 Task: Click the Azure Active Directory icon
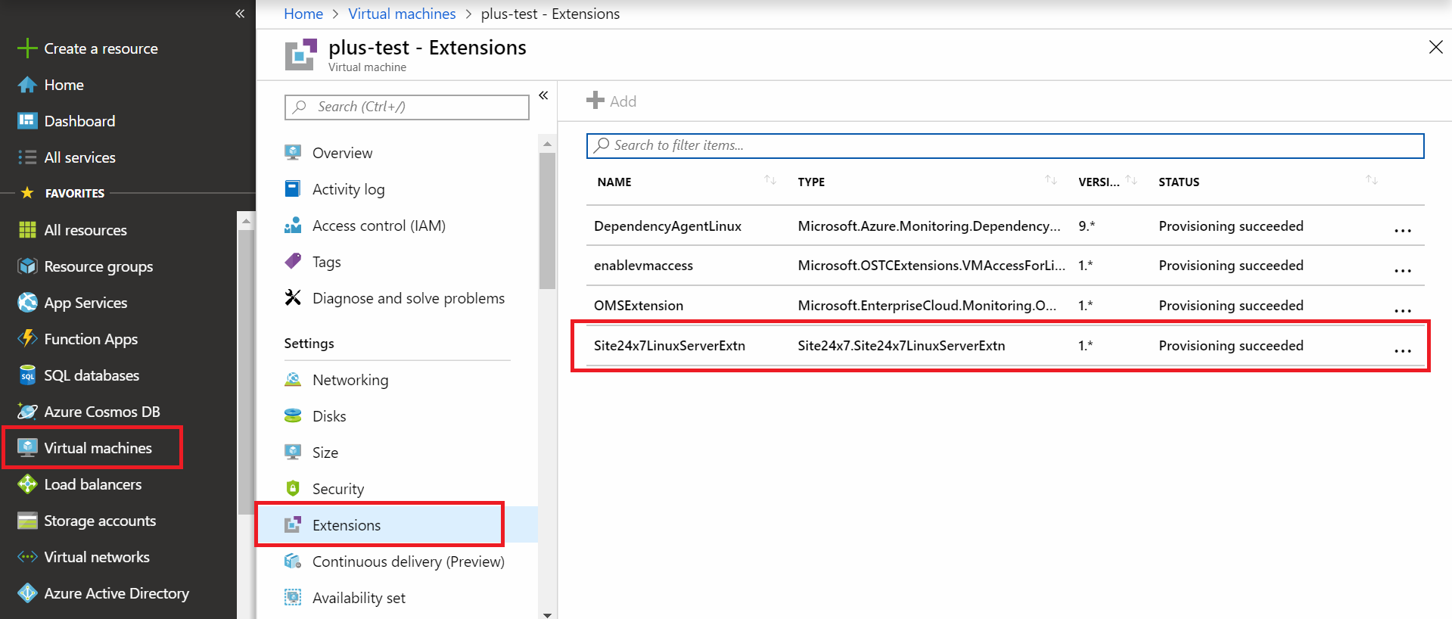(27, 593)
